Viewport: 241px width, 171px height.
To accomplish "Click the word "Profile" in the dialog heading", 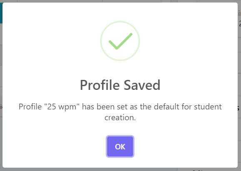I will (100, 85).
